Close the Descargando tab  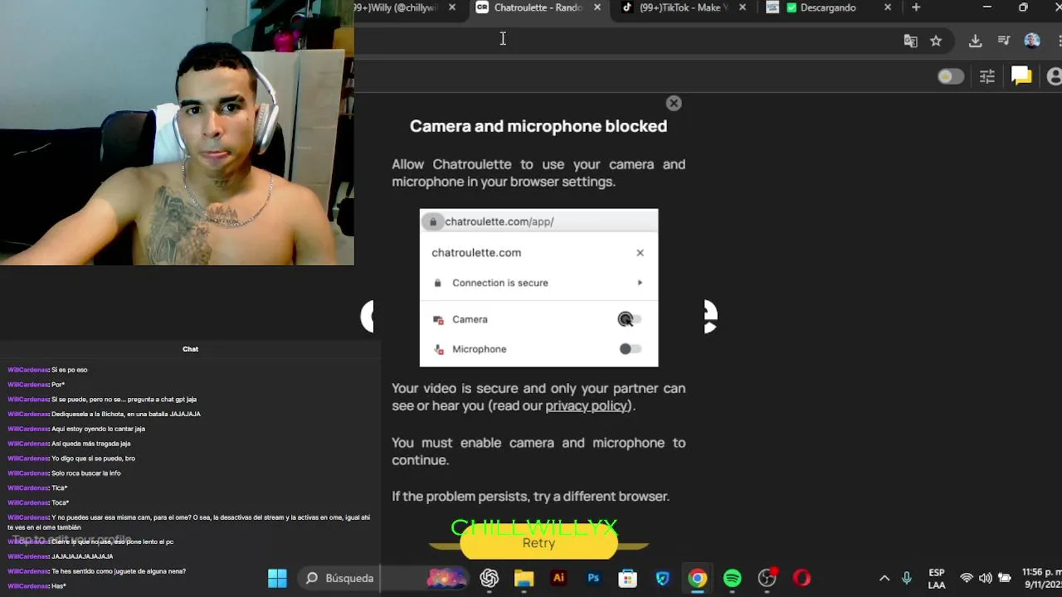[888, 7]
